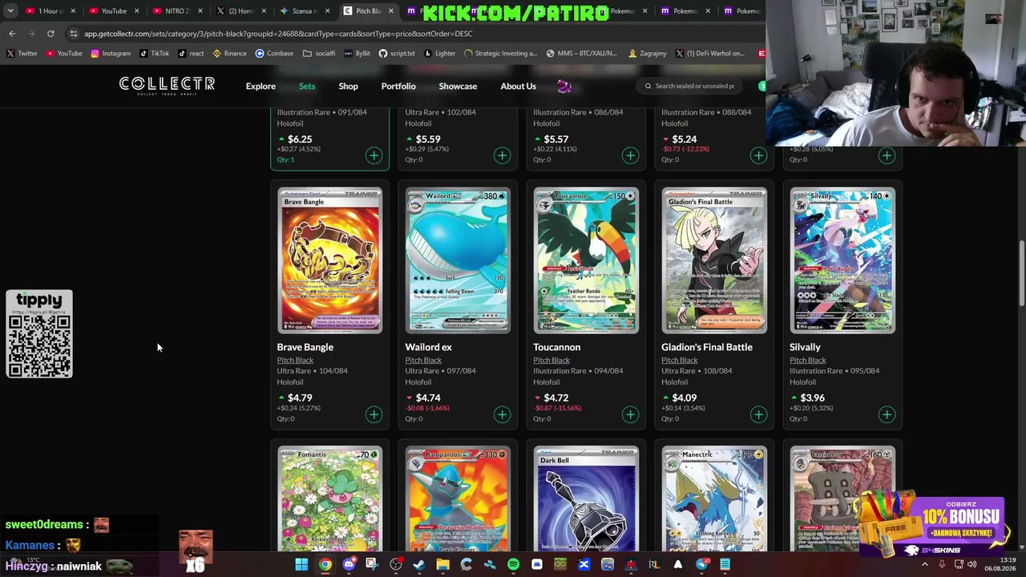Switch to the NITRO browser tab
The width and height of the screenshot is (1026, 577).
click(178, 11)
